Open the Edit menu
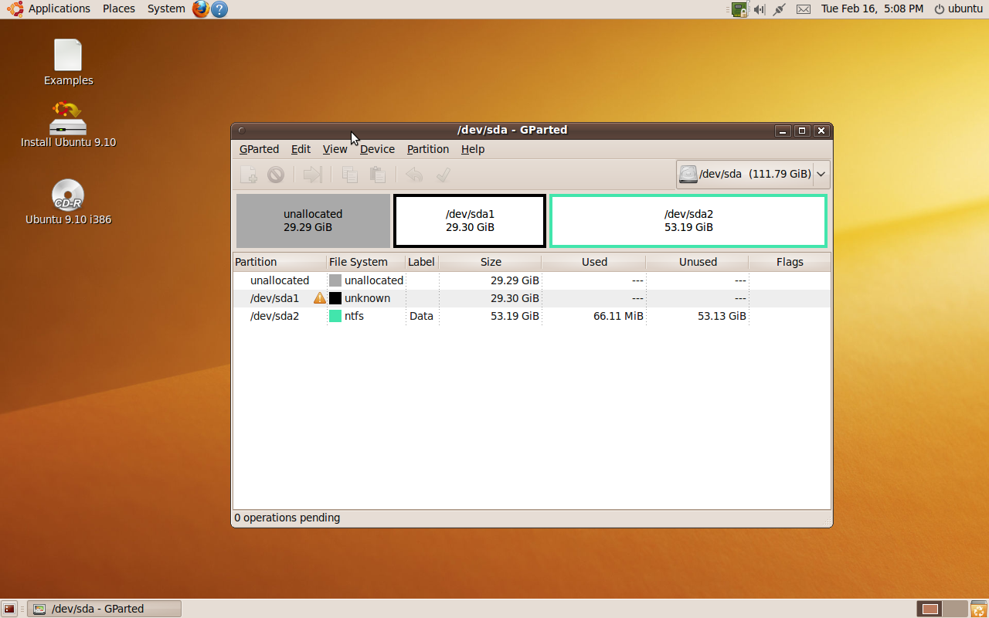989x618 pixels. (301, 149)
